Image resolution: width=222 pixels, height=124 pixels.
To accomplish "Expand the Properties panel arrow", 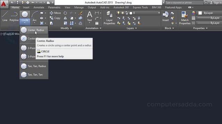I will click(207, 28).
